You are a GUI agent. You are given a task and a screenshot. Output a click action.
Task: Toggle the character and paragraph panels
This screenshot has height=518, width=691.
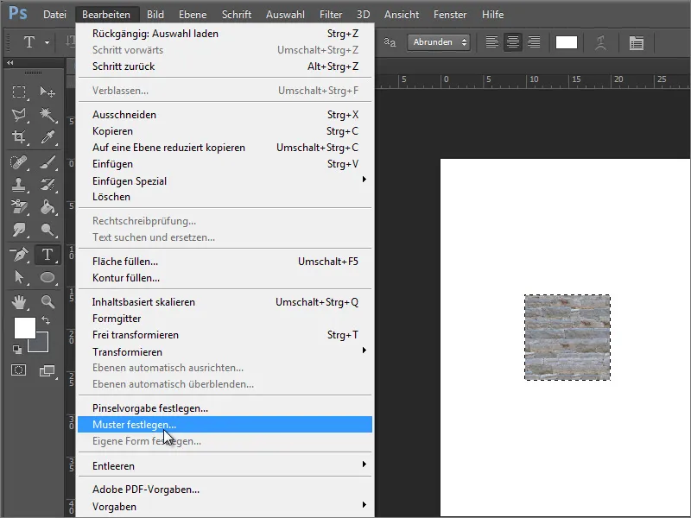click(x=637, y=42)
